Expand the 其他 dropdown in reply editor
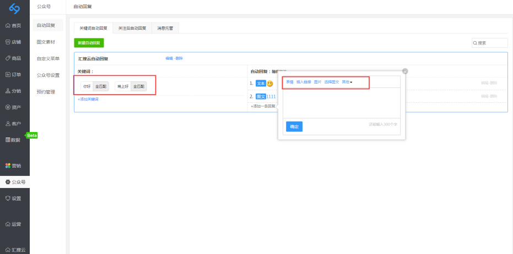Image resolution: width=513 pixels, height=254 pixels. pos(347,82)
